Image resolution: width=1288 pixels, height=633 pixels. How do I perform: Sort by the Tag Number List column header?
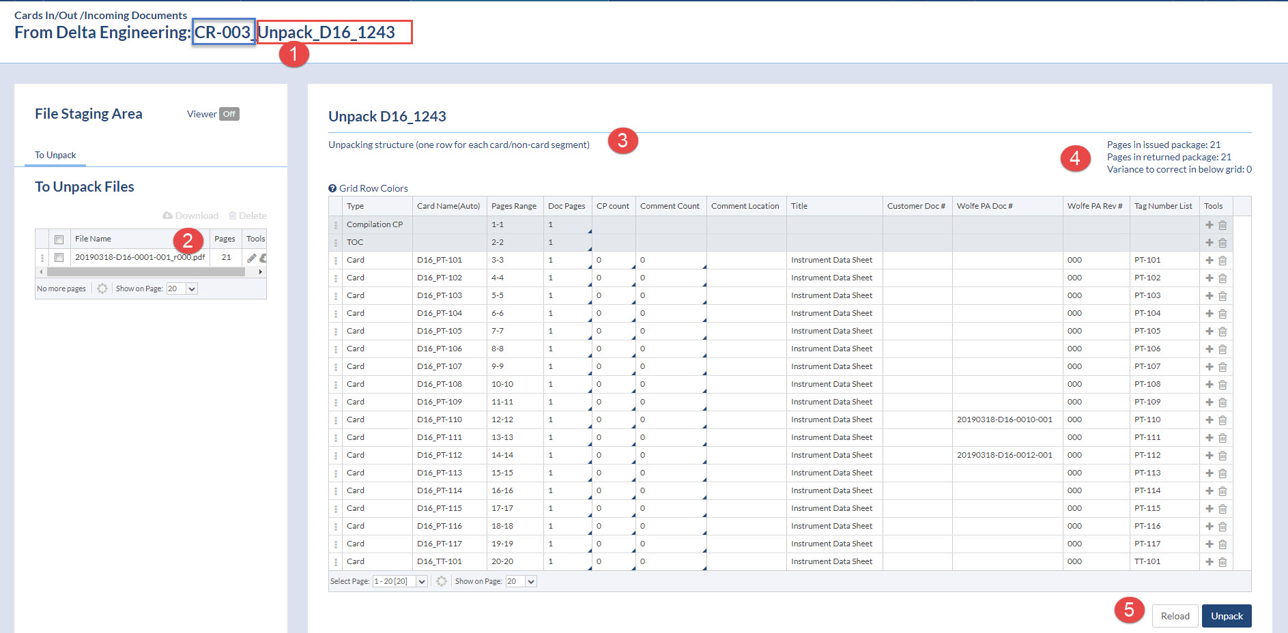1163,206
